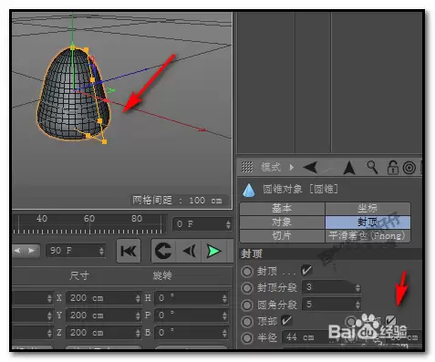Click the stepper arrows of 0 F field
The height and width of the screenshot is (362, 435).
[228, 224]
